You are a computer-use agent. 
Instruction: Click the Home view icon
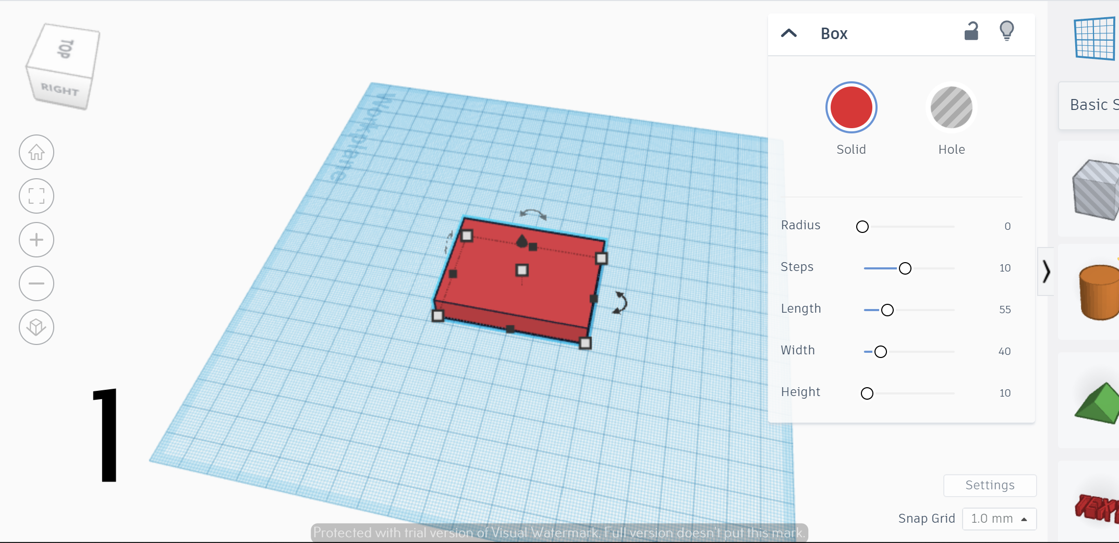[x=37, y=152]
